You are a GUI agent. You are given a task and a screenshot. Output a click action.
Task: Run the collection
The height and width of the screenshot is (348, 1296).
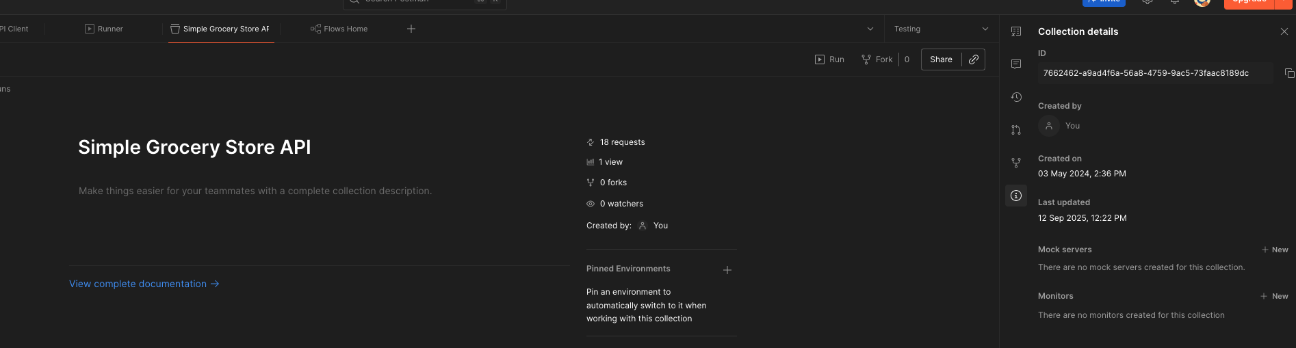click(829, 59)
